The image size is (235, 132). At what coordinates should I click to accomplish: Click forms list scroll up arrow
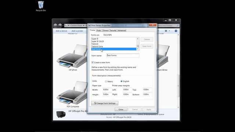(138, 39)
